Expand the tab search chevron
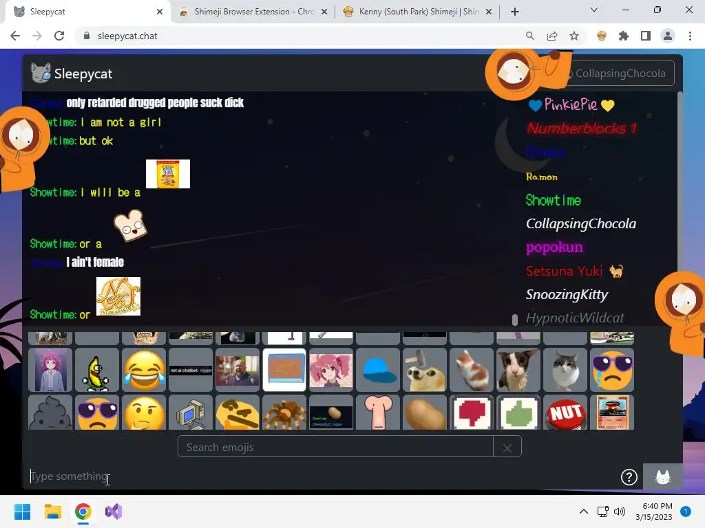705x528 pixels. point(594,10)
